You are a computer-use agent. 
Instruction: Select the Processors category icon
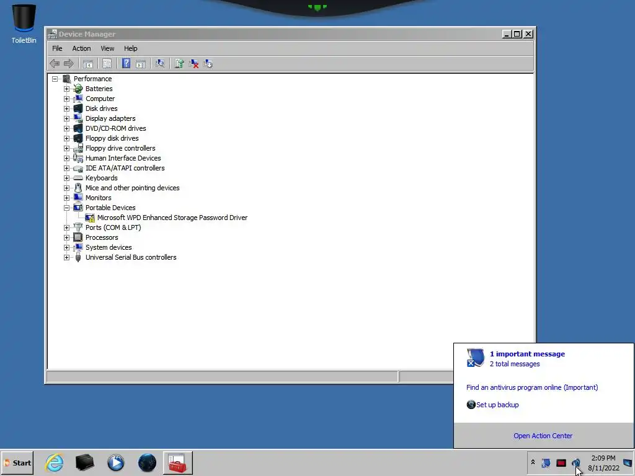(78, 237)
